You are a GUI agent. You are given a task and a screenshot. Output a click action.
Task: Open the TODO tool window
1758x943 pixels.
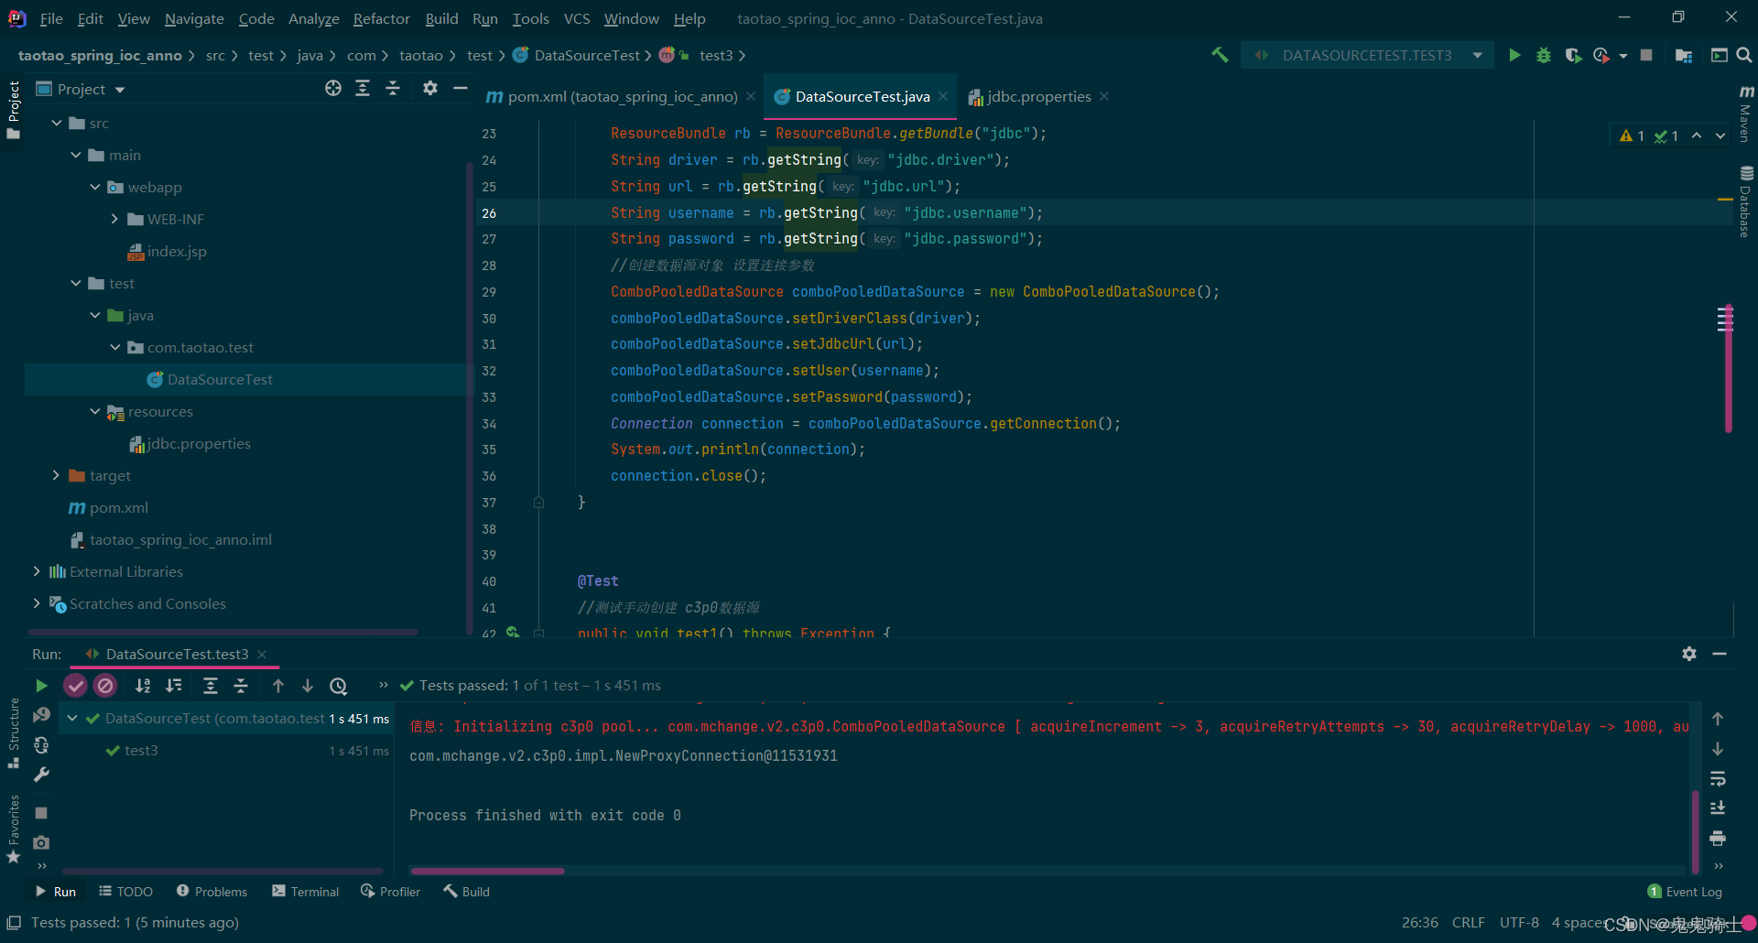125,892
